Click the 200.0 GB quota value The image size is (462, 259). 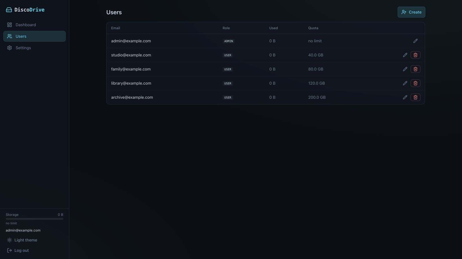317,97
